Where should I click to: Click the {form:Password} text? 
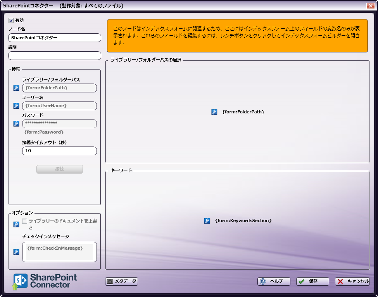point(44,132)
